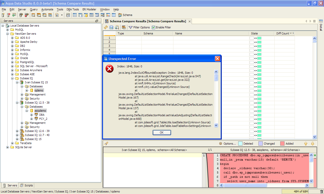Image resolution: width=324 pixels, height=194 pixels.
Task: Click the Register Server toolbar icon
Action: 3,15
